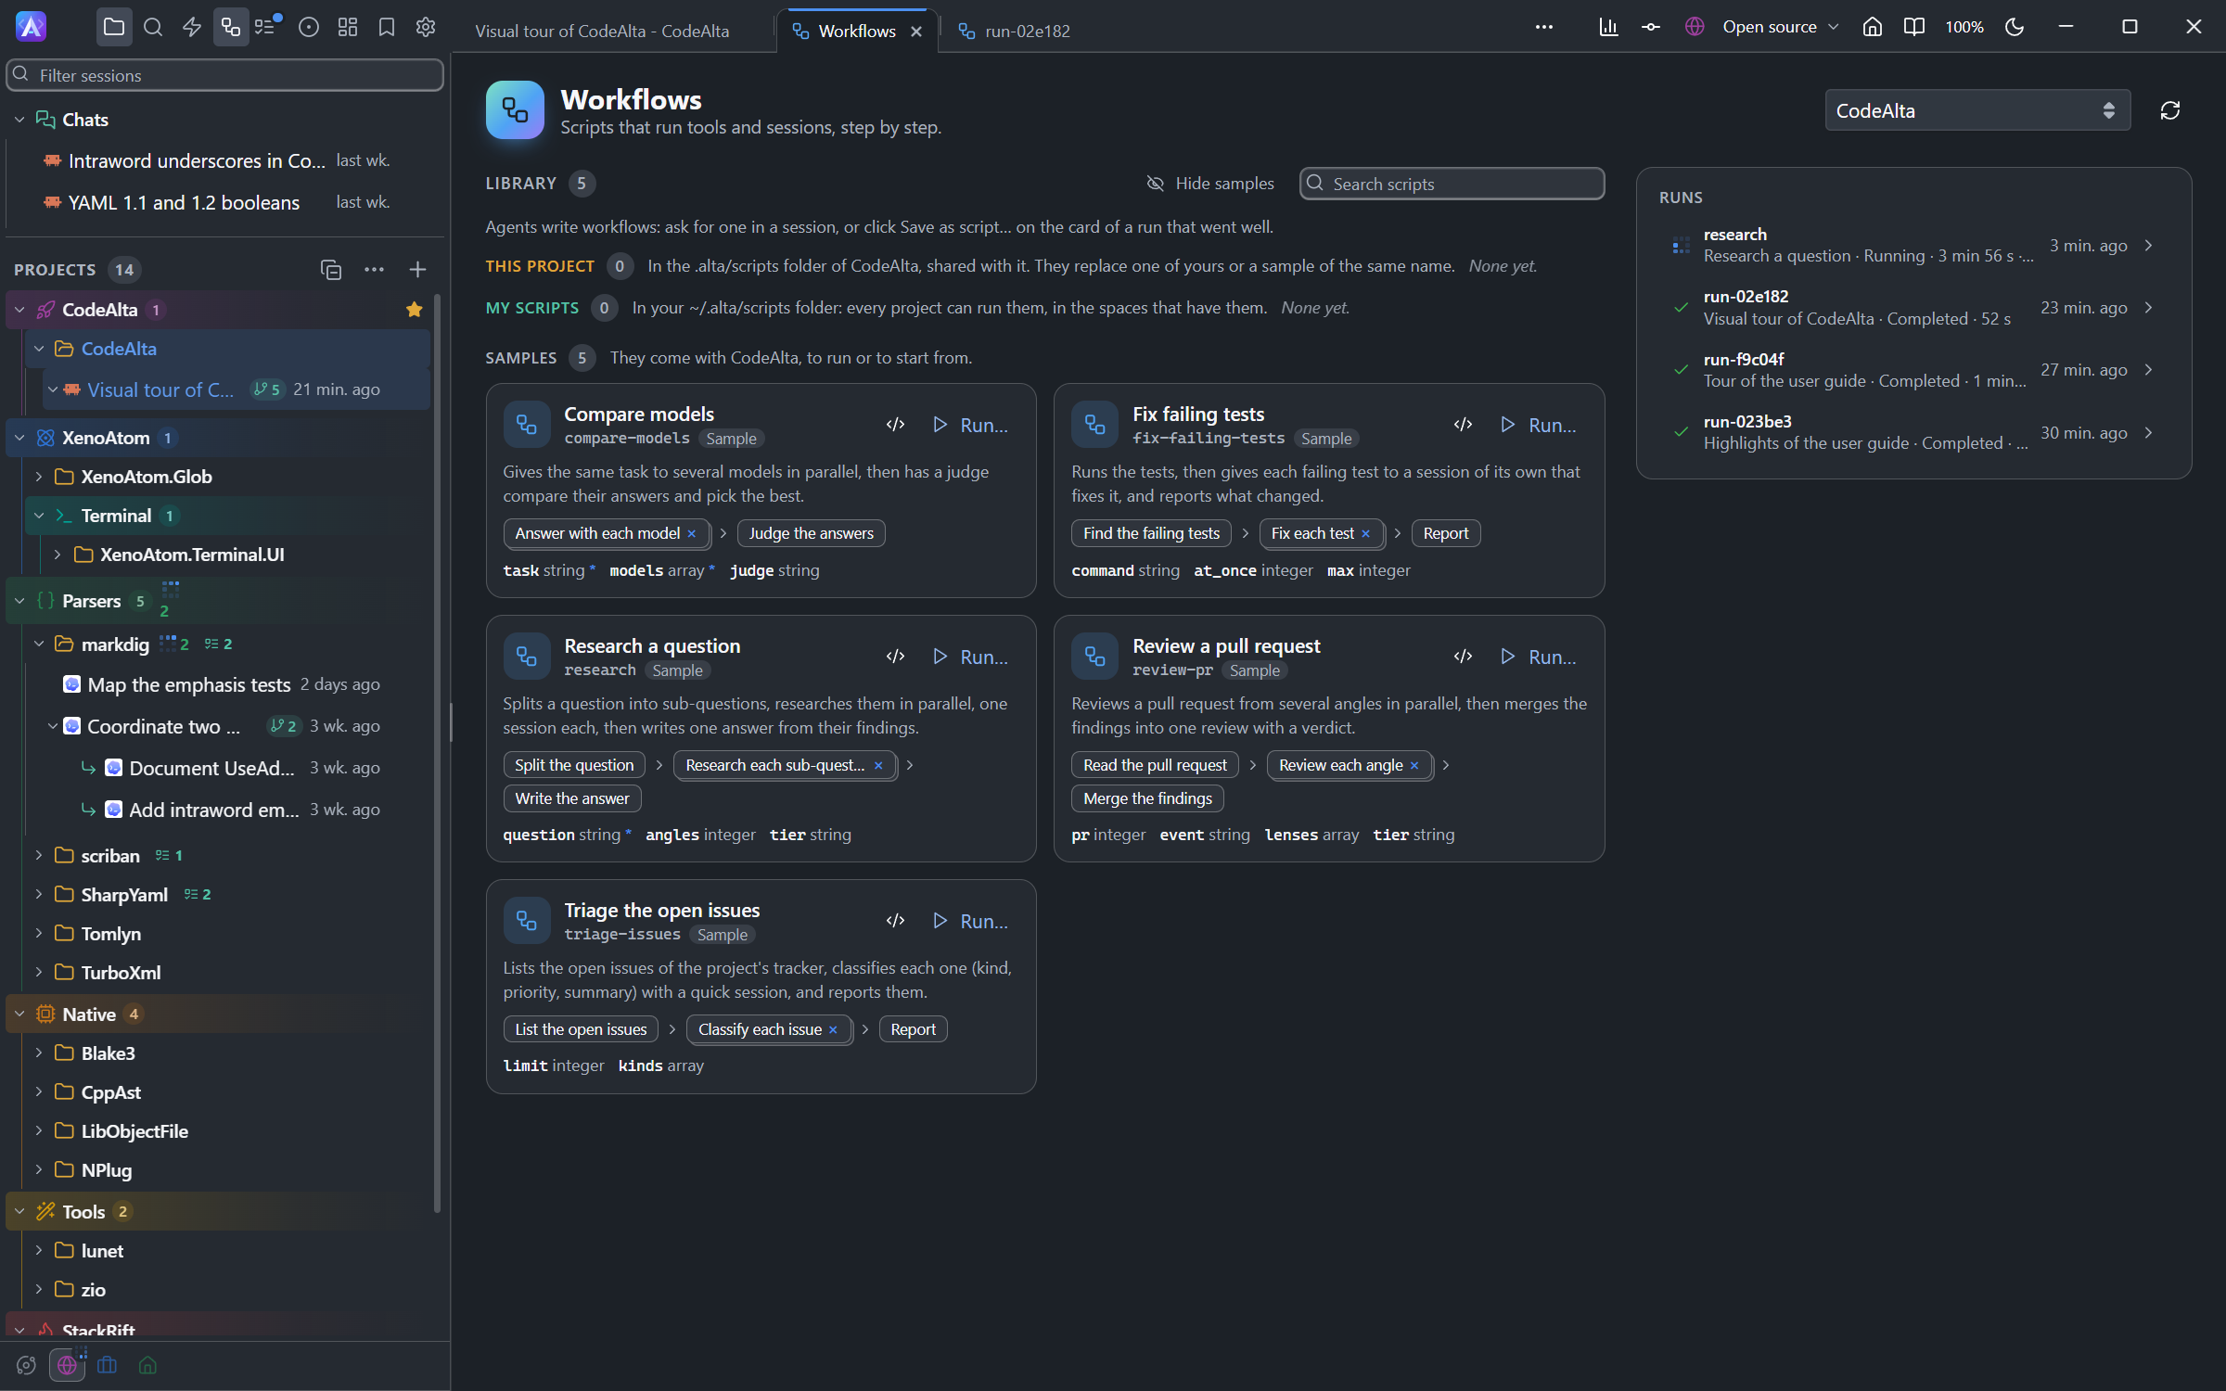View source code of Triage the open issues
The width and height of the screenshot is (2226, 1391).
(895, 921)
